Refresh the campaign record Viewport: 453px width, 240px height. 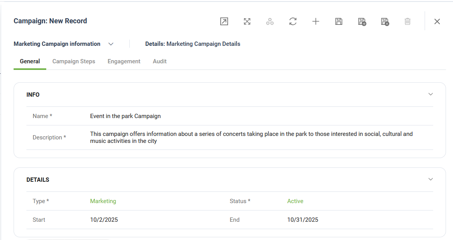coord(293,22)
